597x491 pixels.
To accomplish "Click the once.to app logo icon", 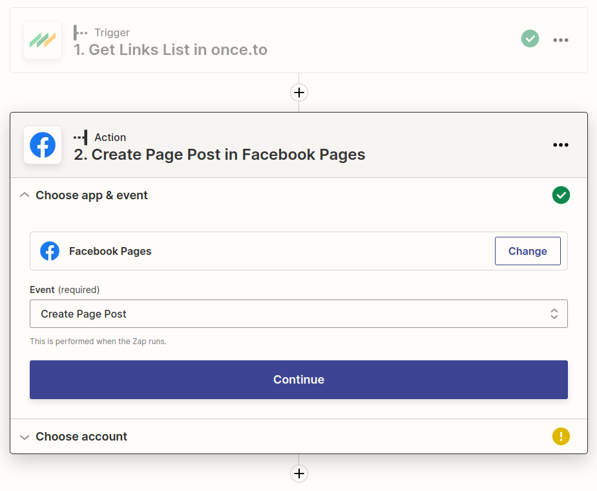I will point(43,40).
